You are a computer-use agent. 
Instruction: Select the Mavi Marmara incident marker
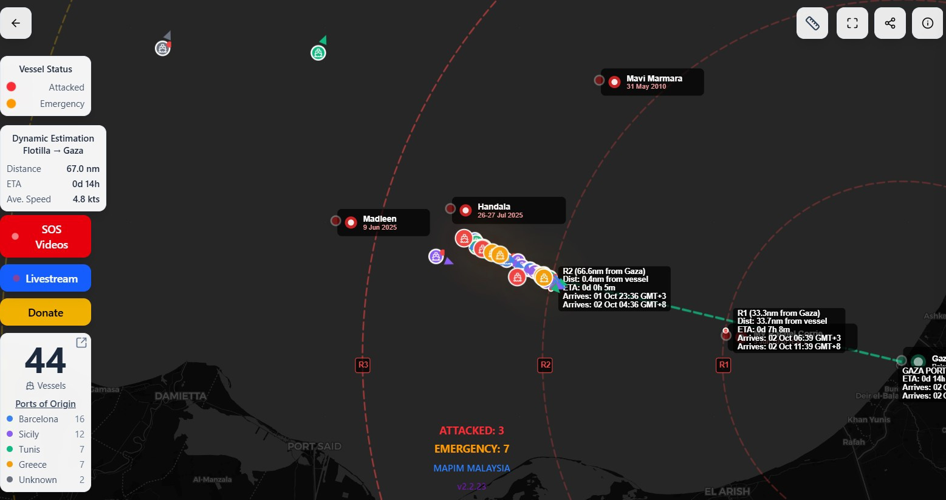coord(614,82)
